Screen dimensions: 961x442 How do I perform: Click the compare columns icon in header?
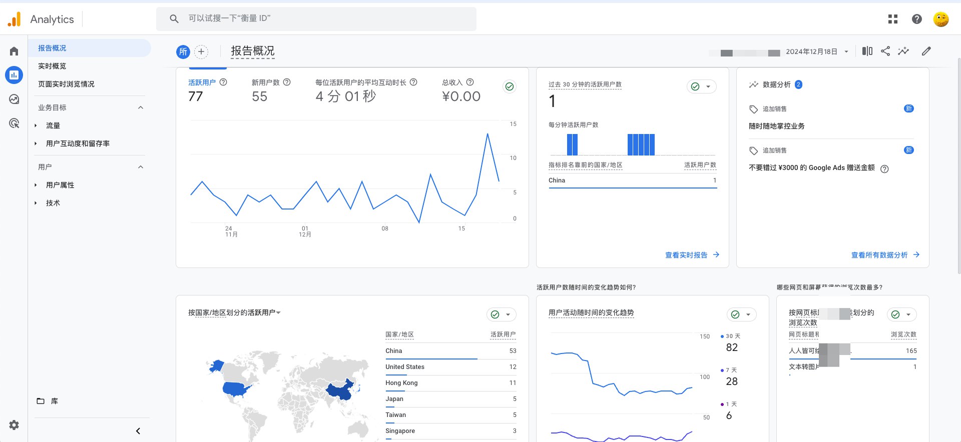click(867, 51)
